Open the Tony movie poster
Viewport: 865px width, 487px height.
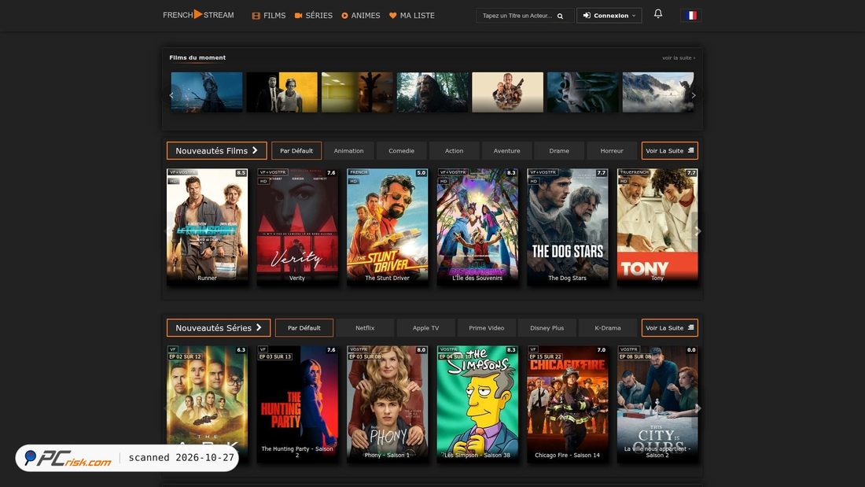tap(657, 227)
